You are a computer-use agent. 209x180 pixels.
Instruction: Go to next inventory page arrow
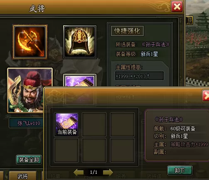pos(108,172)
